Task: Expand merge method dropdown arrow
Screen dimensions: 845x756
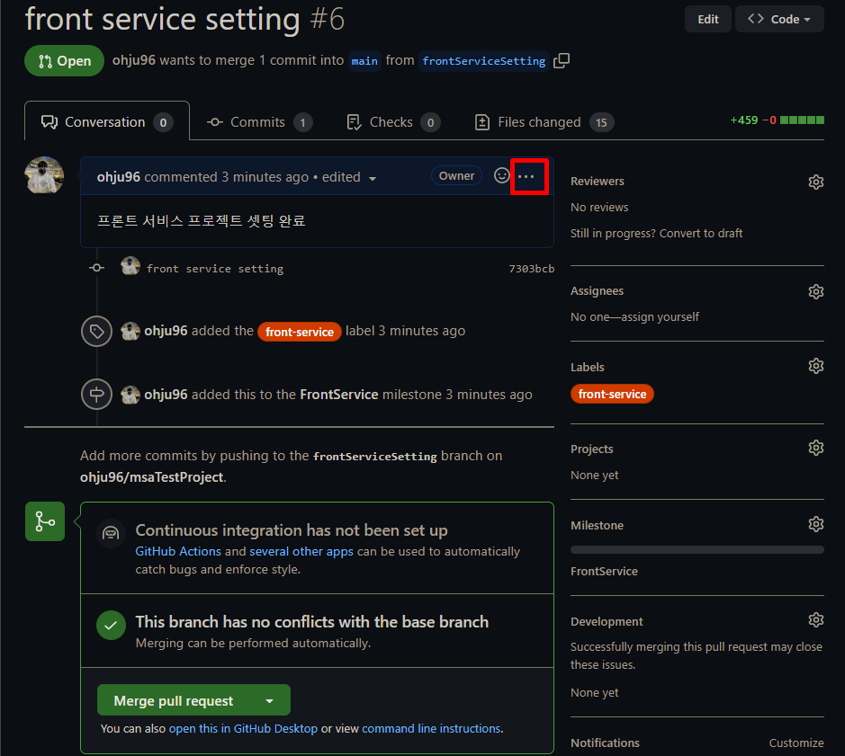Action: [x=269, y=700]
